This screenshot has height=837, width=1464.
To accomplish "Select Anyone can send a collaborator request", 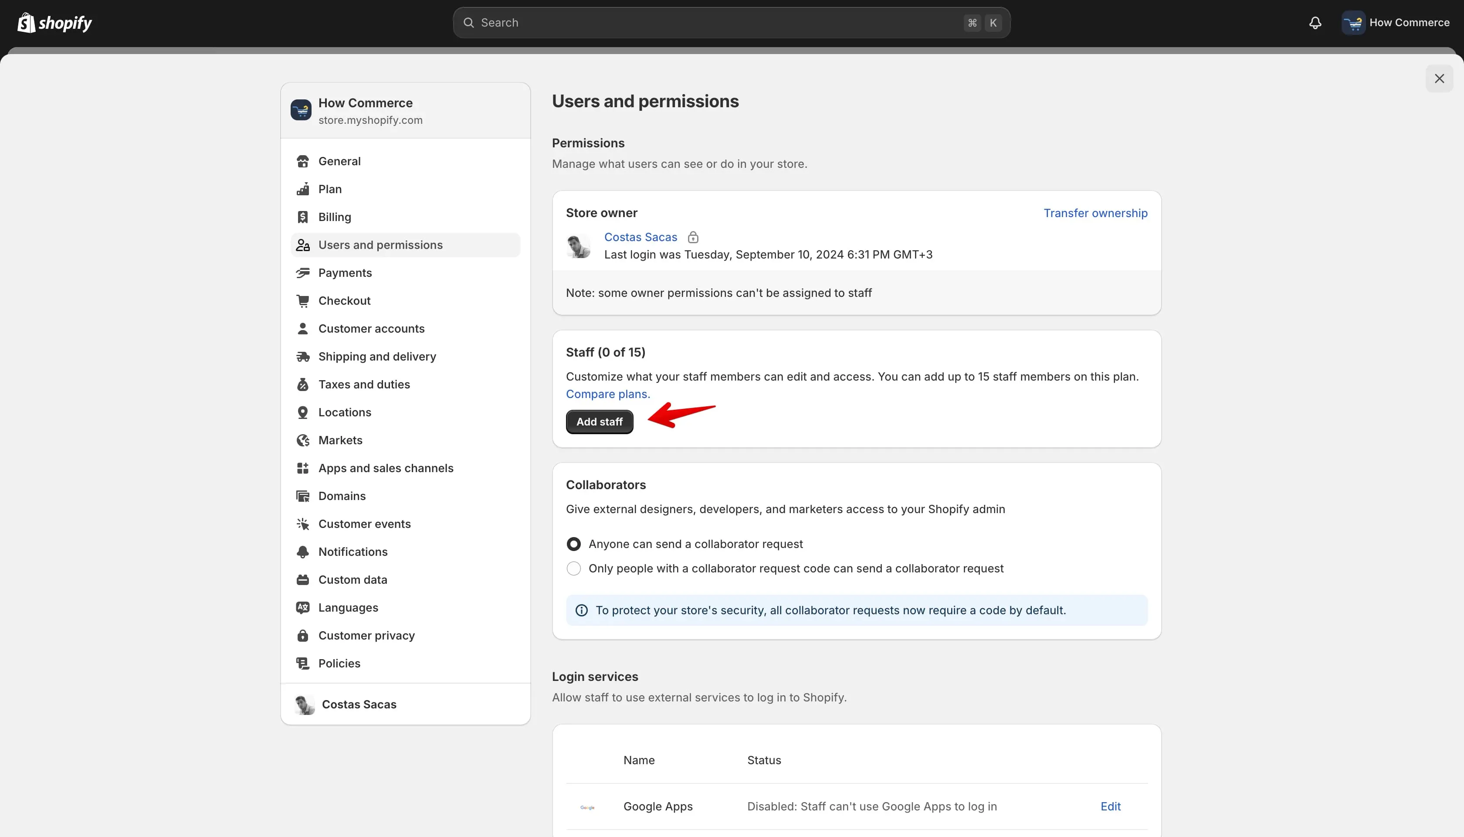I will [x=573, y=544].
